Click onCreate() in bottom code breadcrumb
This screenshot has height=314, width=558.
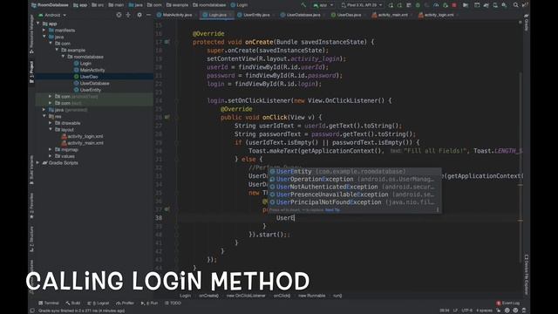[x=208, y=296]
